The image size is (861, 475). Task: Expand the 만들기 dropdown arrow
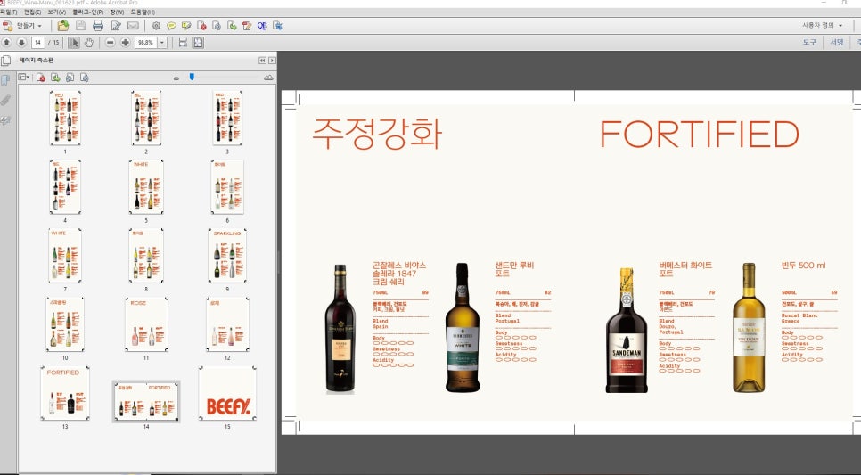click(39, 26)
